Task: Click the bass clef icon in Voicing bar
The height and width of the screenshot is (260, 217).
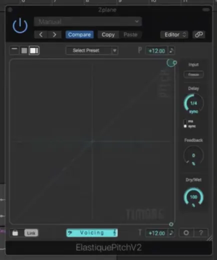Action: [70, 232]
